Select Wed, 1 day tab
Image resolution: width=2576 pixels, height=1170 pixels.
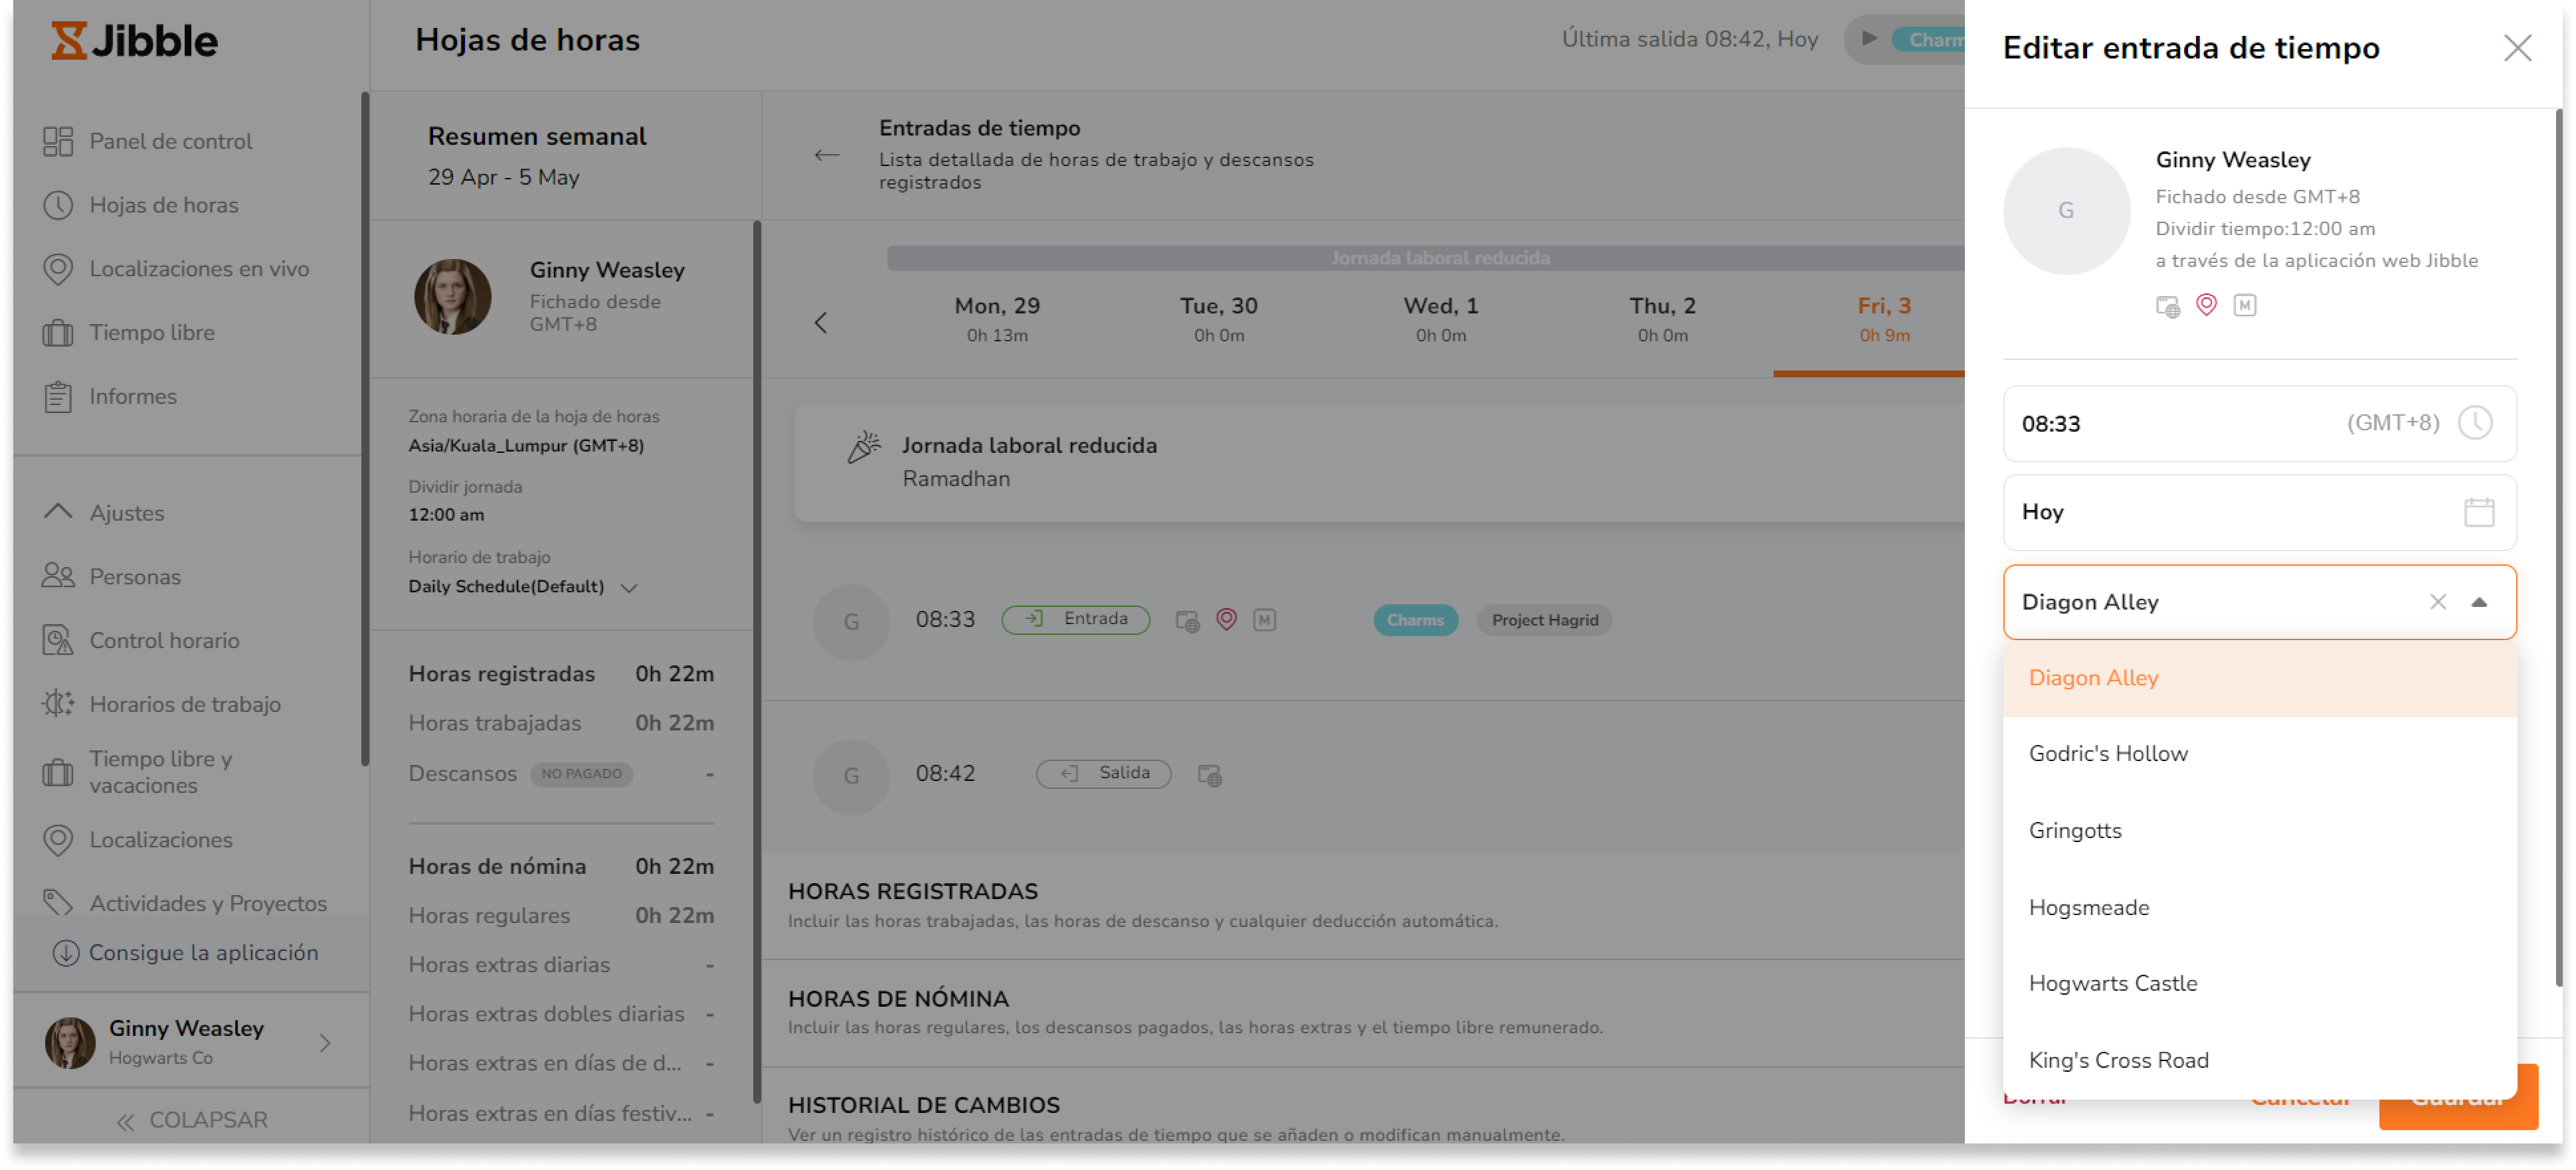point(1440,320)
